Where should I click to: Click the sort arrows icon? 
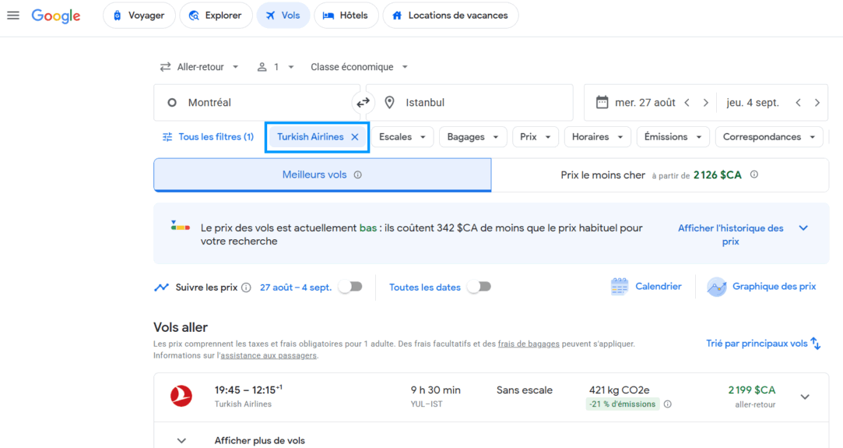click(x=816, y=344)
